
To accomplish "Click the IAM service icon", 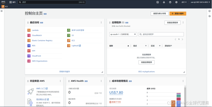I will pos(29,51).
